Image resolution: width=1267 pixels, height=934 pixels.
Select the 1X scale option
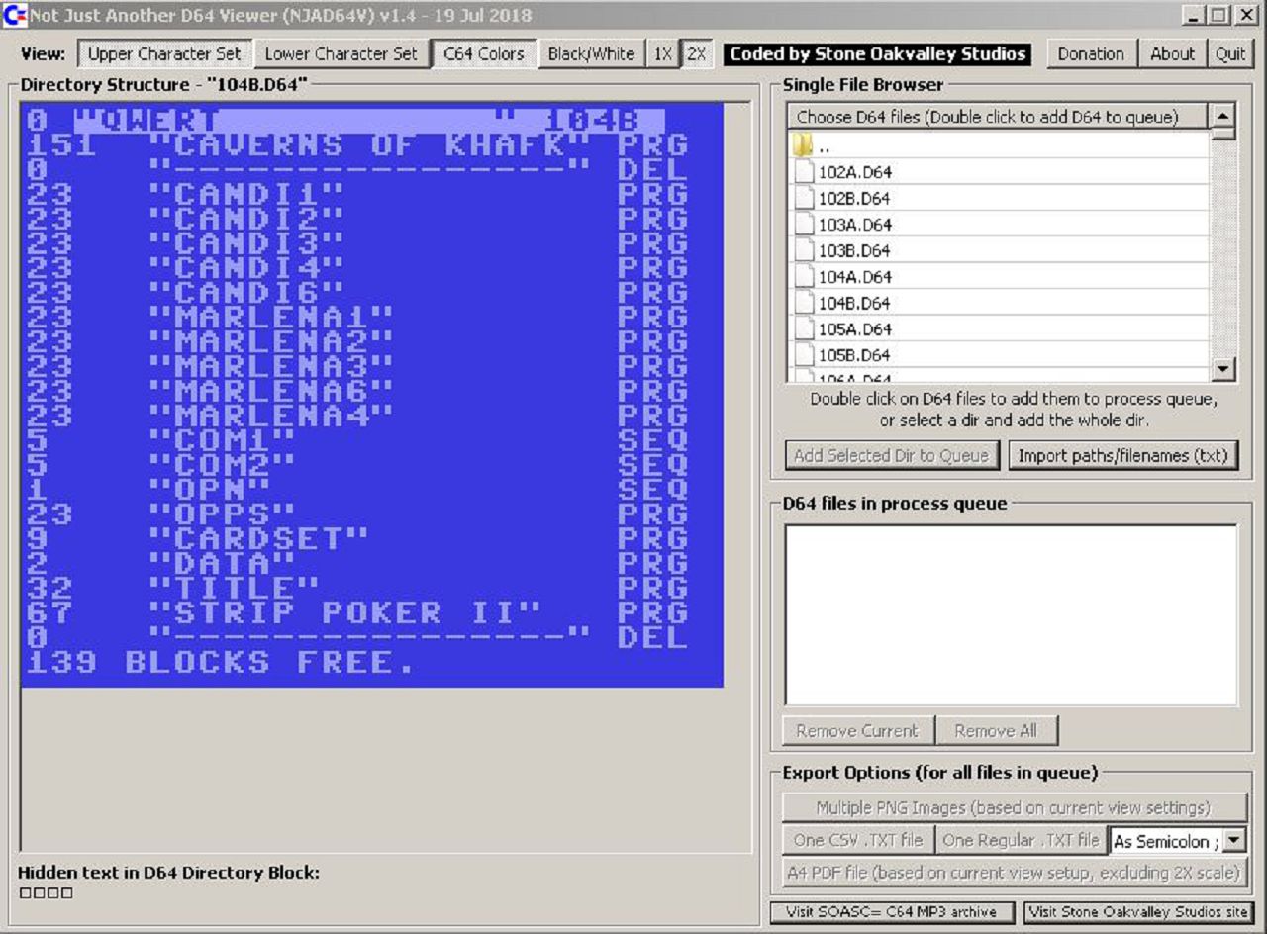(662, 54)
